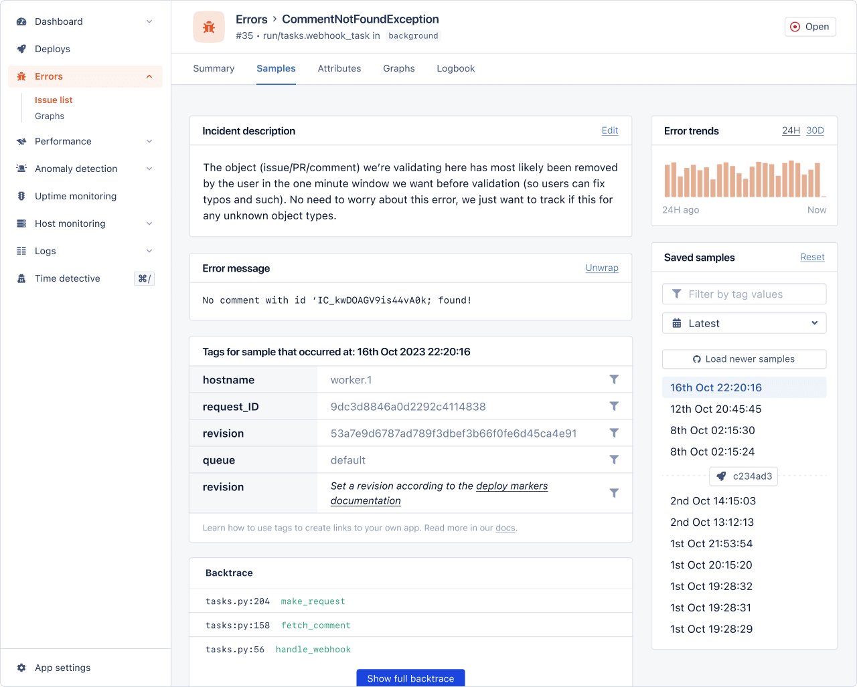
Task: Select sample 16th Oct 22:20:16
Action: point(745,387)
